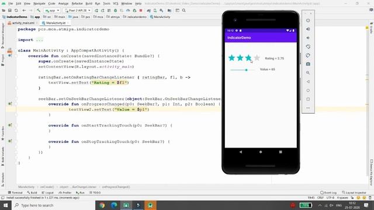Open Microsoft Edge from the taskbar
374x210 pixels.
[114, 205]
